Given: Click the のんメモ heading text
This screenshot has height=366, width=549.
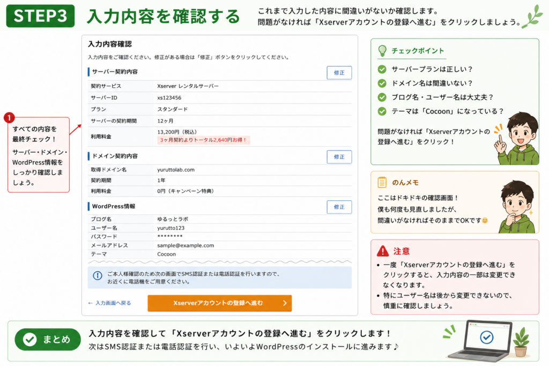Looking at the screenshot, I should coord(405,182).
